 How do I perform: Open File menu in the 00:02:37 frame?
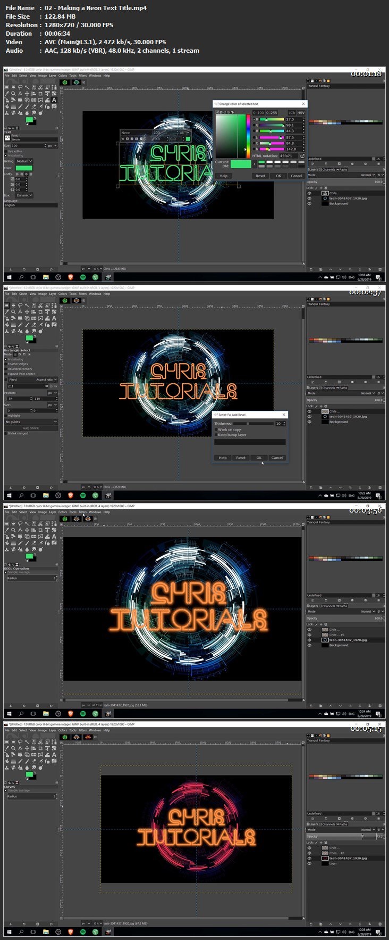(7, 294)
